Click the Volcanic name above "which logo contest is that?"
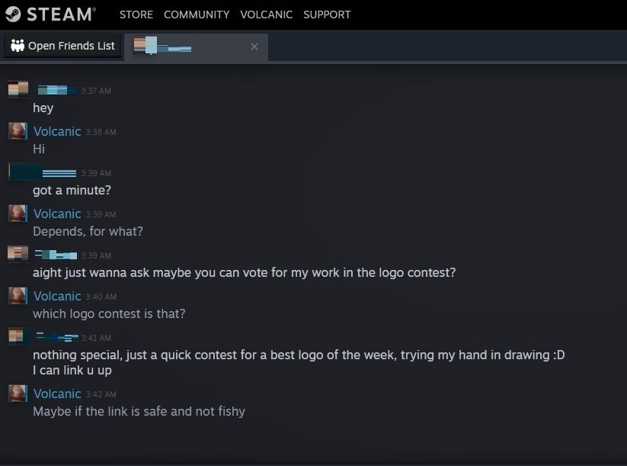The width and height of the screenshot is (627, 466). 57,296
